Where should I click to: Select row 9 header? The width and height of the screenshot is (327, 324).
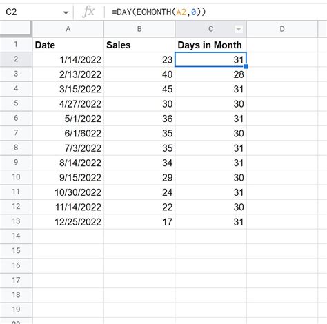tap(16, 163)
